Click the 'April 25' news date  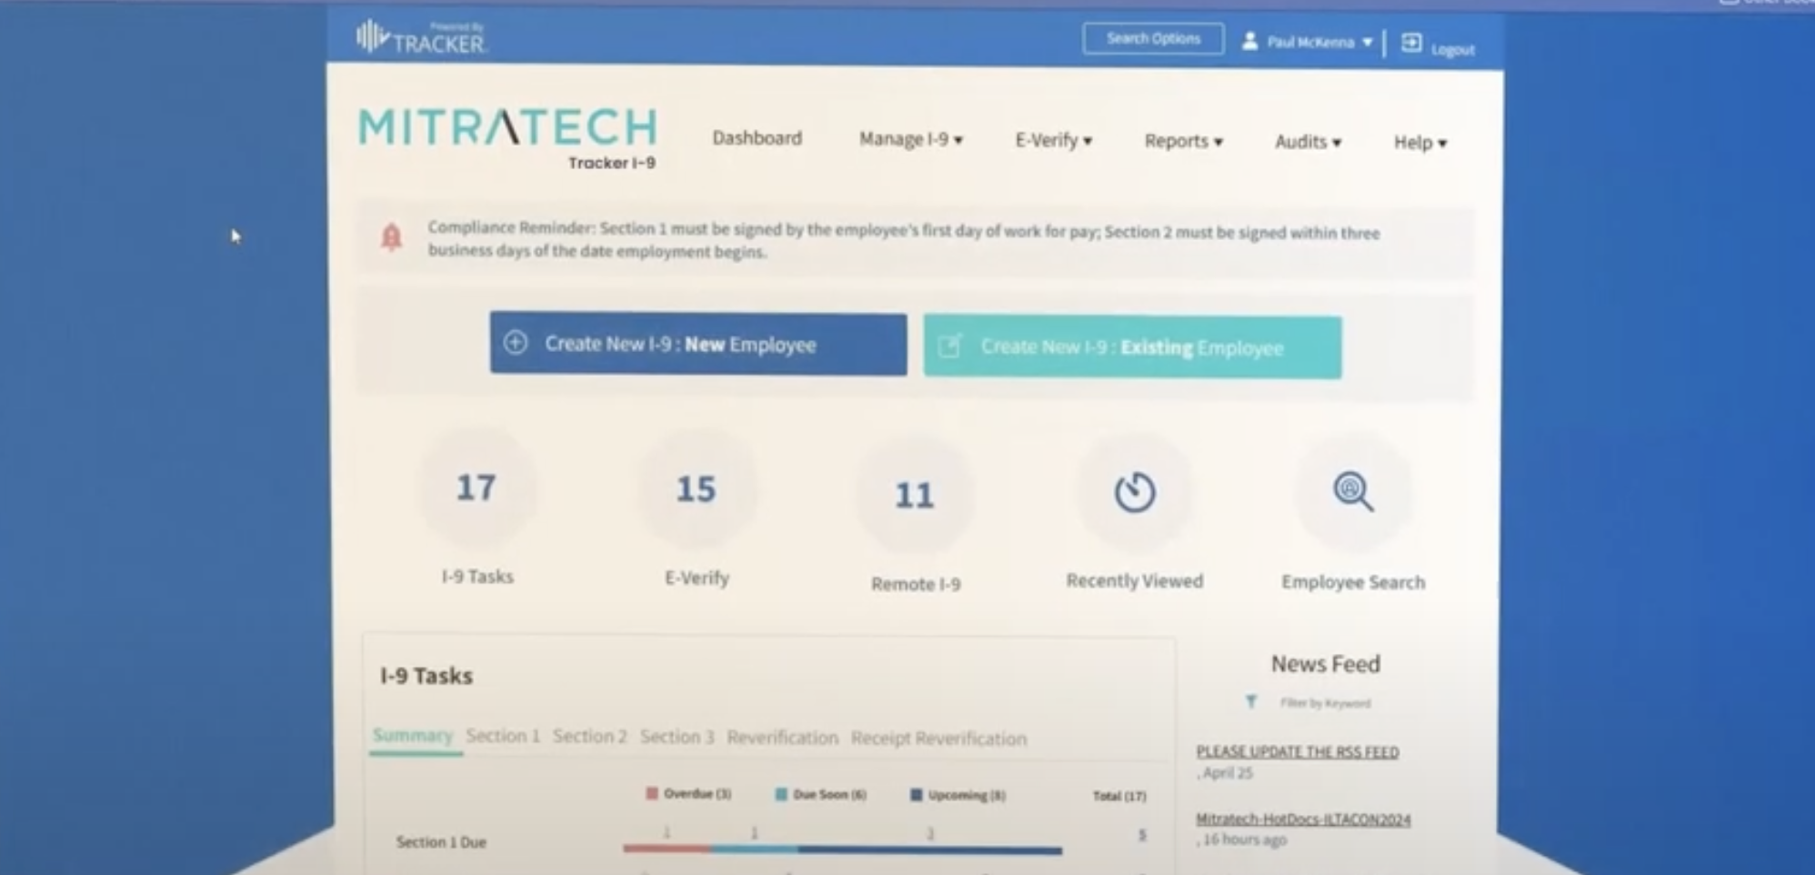(1228, 772)
